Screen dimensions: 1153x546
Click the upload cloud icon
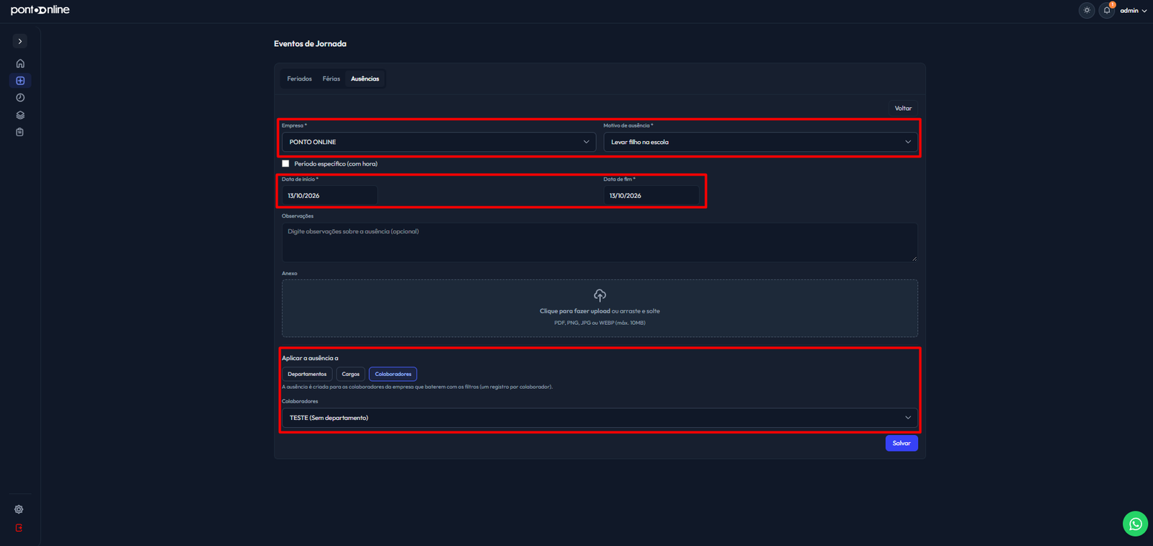(x=600, y=295)
